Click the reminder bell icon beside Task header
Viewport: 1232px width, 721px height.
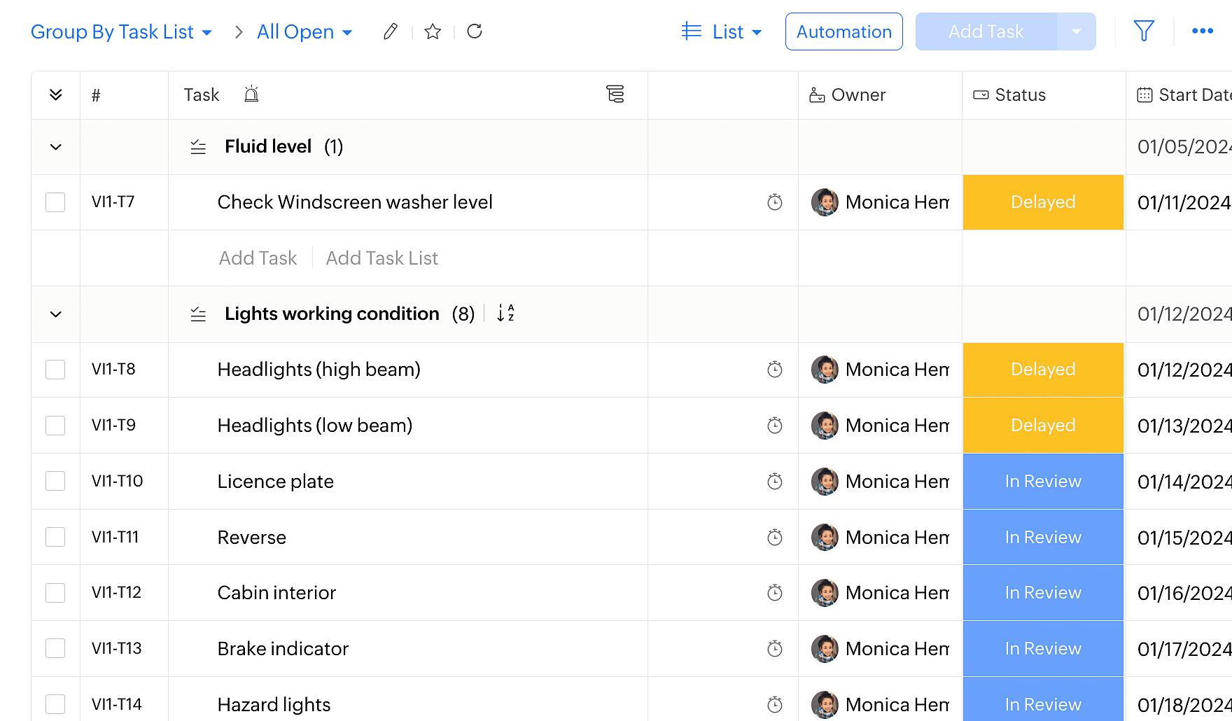click(251, 94)
